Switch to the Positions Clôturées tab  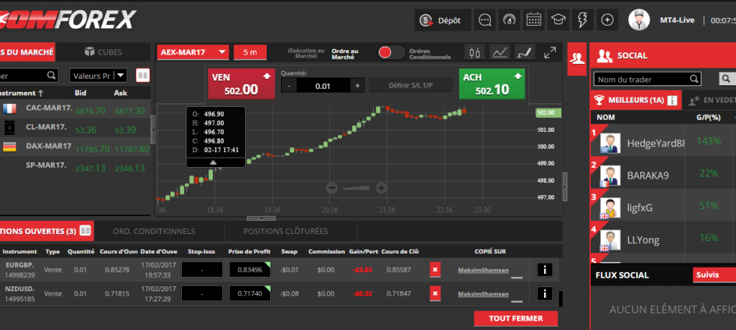click(285, 231)
